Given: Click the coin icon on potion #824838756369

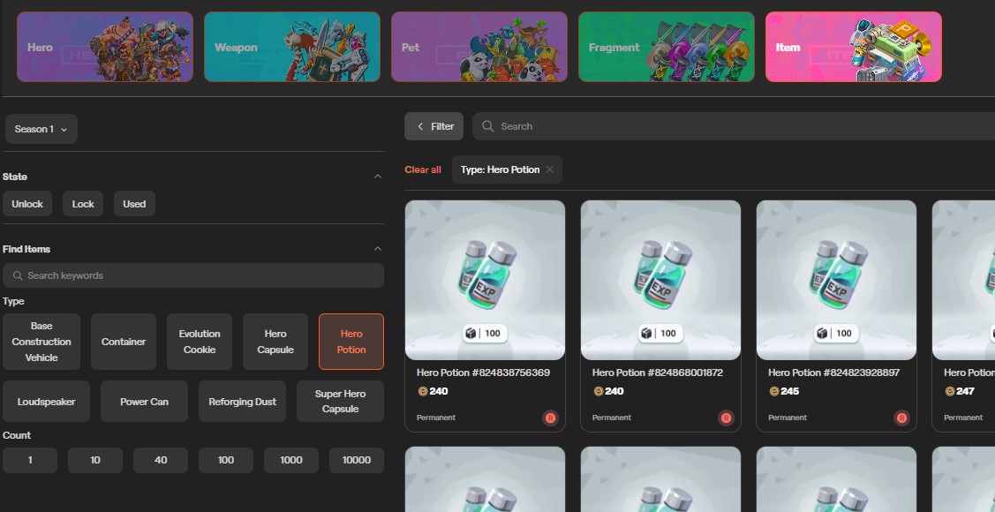Looking at the screenshot, I should click(422, 391).
